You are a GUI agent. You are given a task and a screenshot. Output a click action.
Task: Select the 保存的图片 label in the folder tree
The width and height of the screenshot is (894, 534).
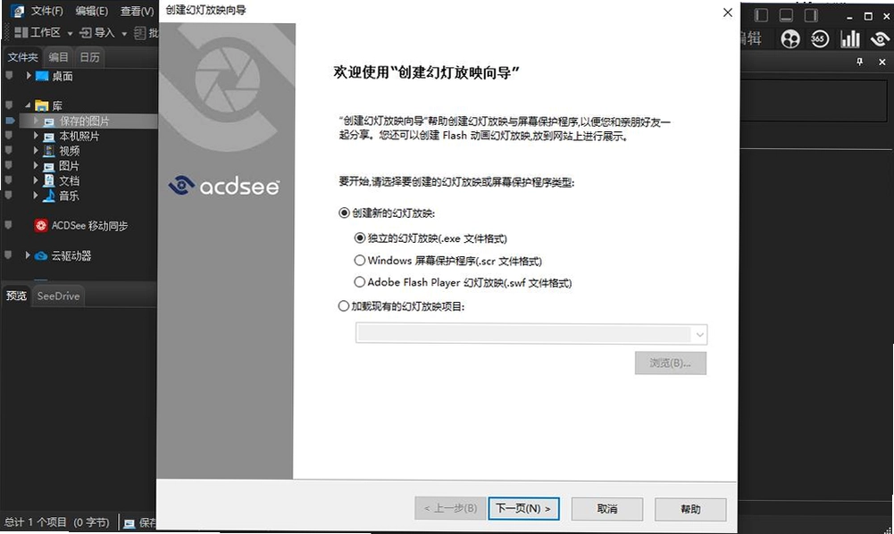coord(84,121)
